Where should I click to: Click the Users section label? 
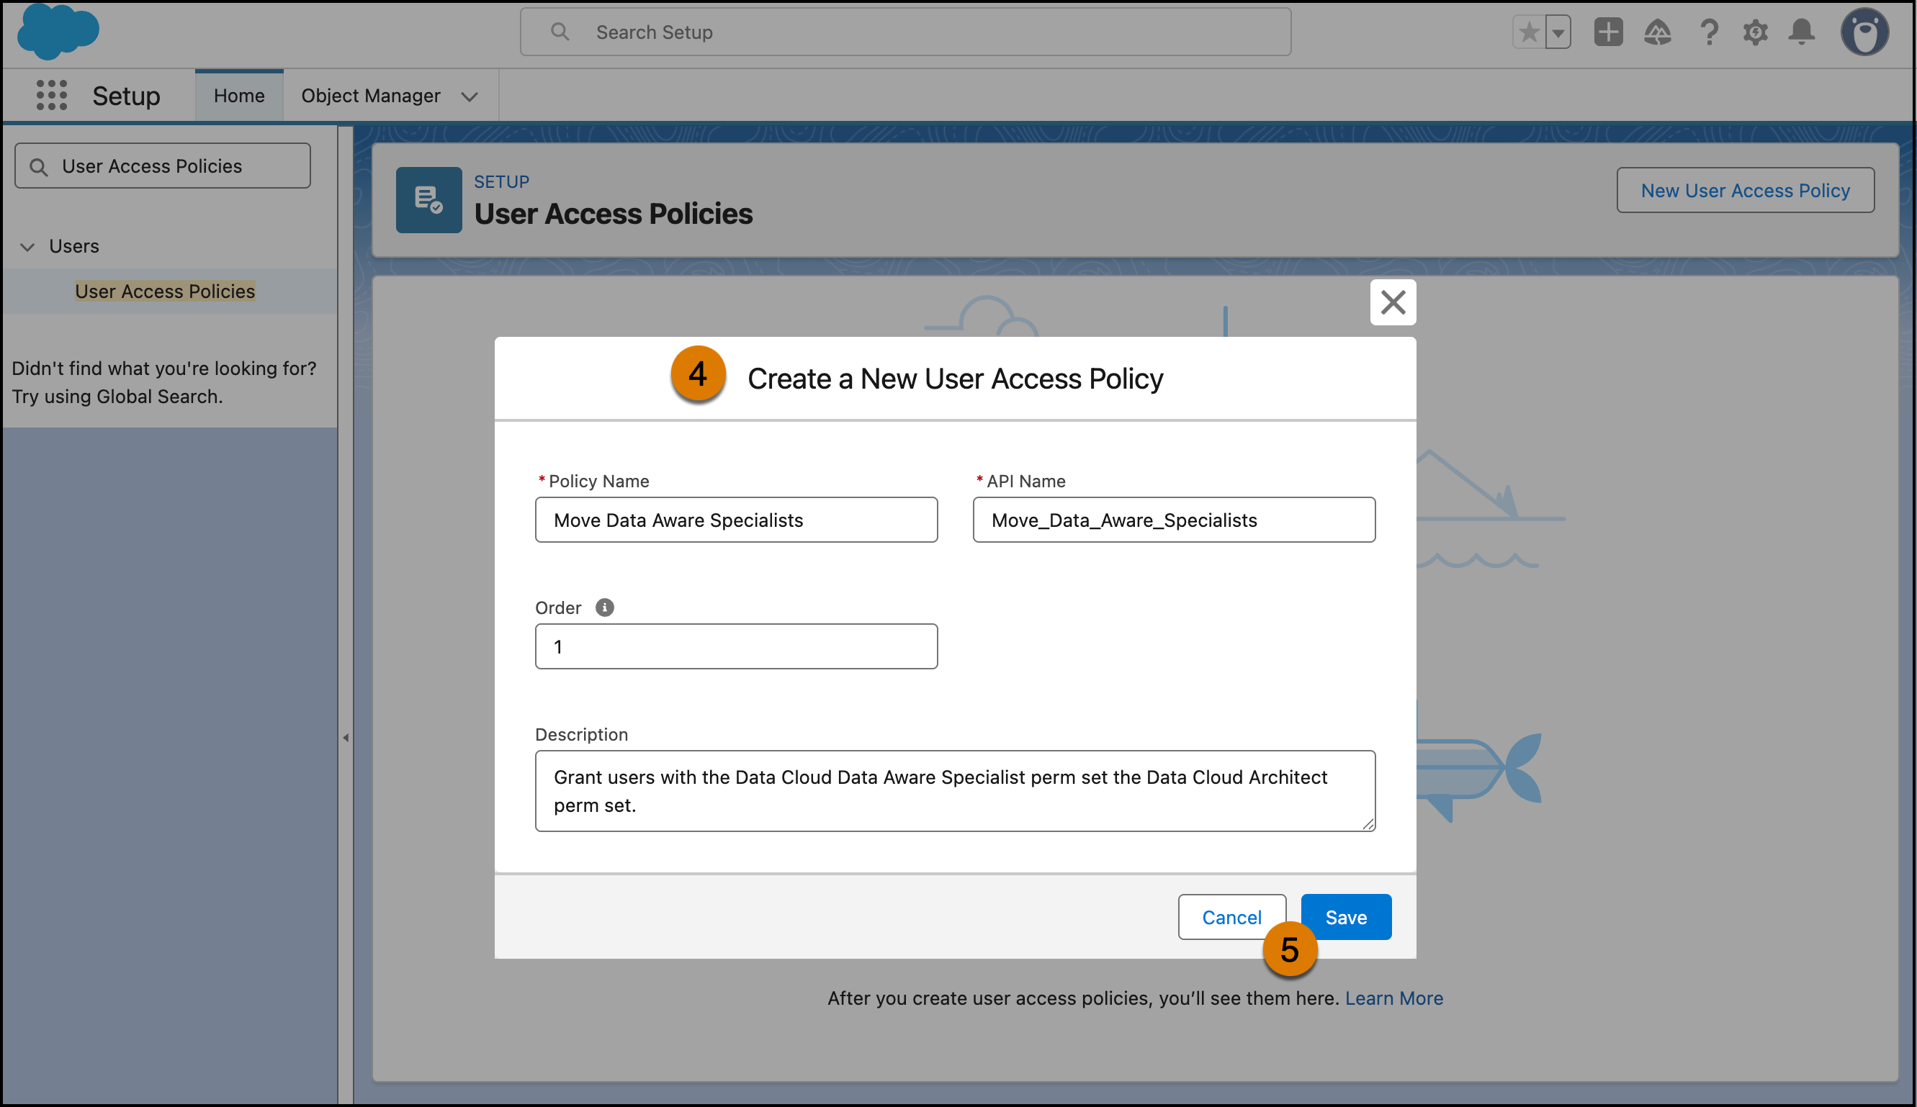[x=73, y=246]
